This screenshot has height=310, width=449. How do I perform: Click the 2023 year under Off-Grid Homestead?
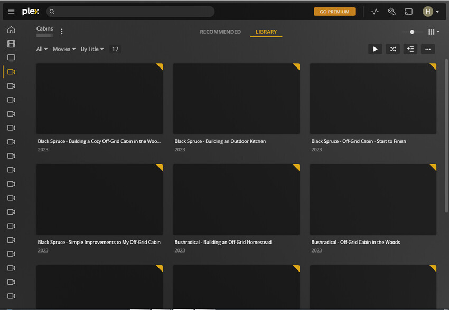click(180, 250)
